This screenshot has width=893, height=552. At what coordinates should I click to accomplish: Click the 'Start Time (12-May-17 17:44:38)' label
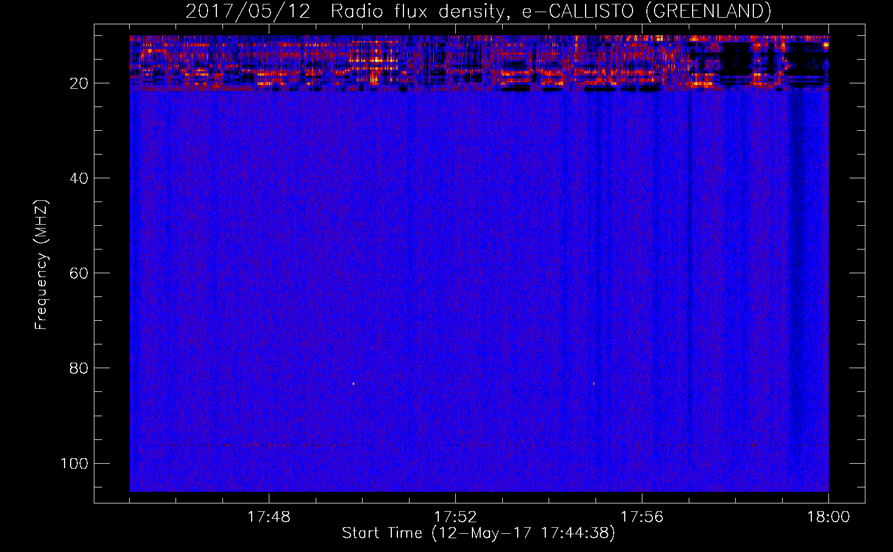(479, 533)
